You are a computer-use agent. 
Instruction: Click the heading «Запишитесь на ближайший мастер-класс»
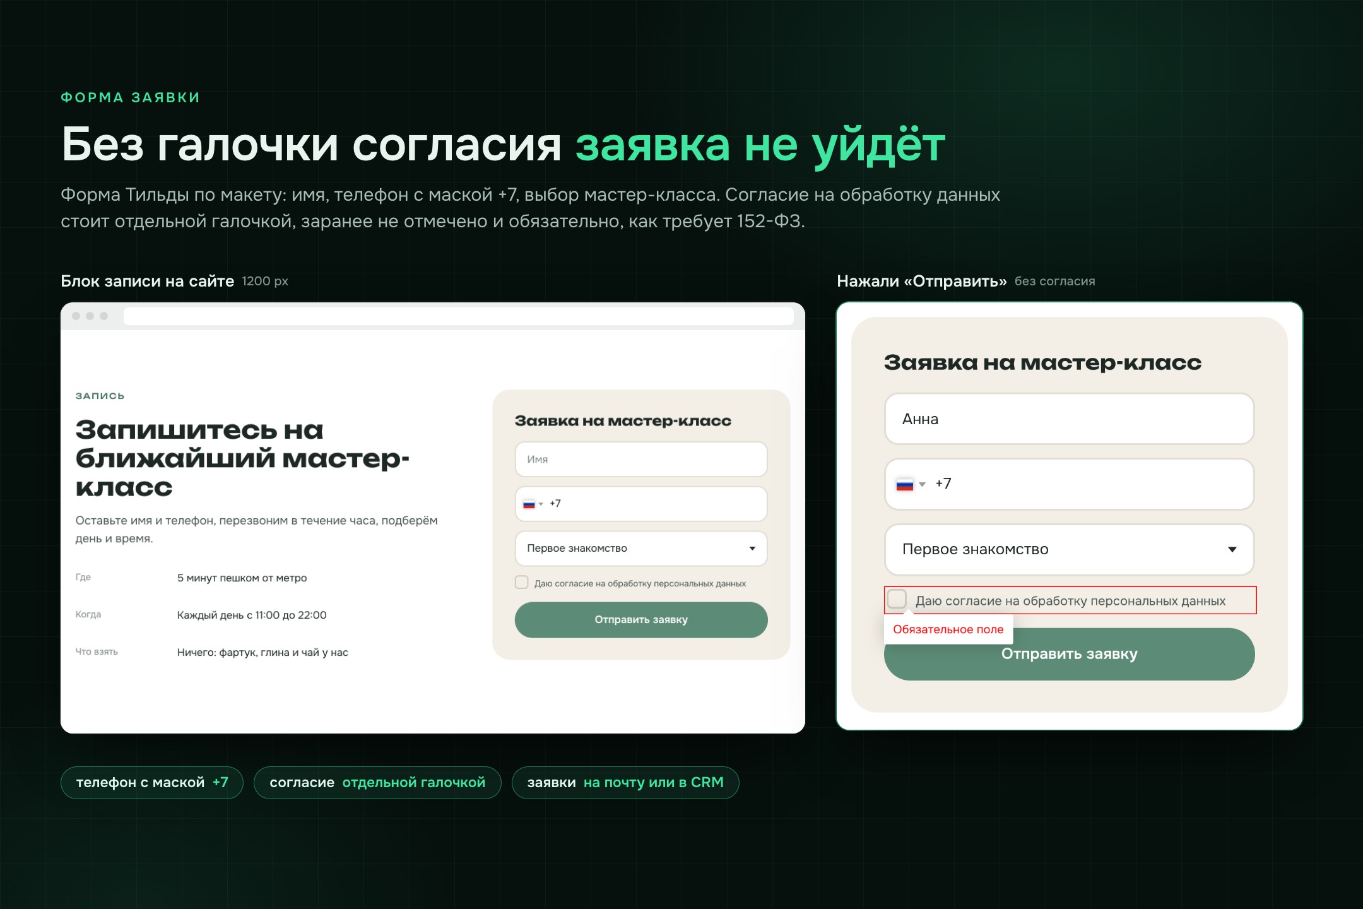(243, 458)
